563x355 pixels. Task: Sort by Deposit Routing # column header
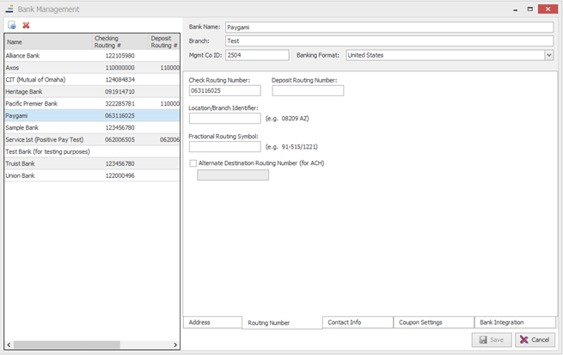[164, 41]
